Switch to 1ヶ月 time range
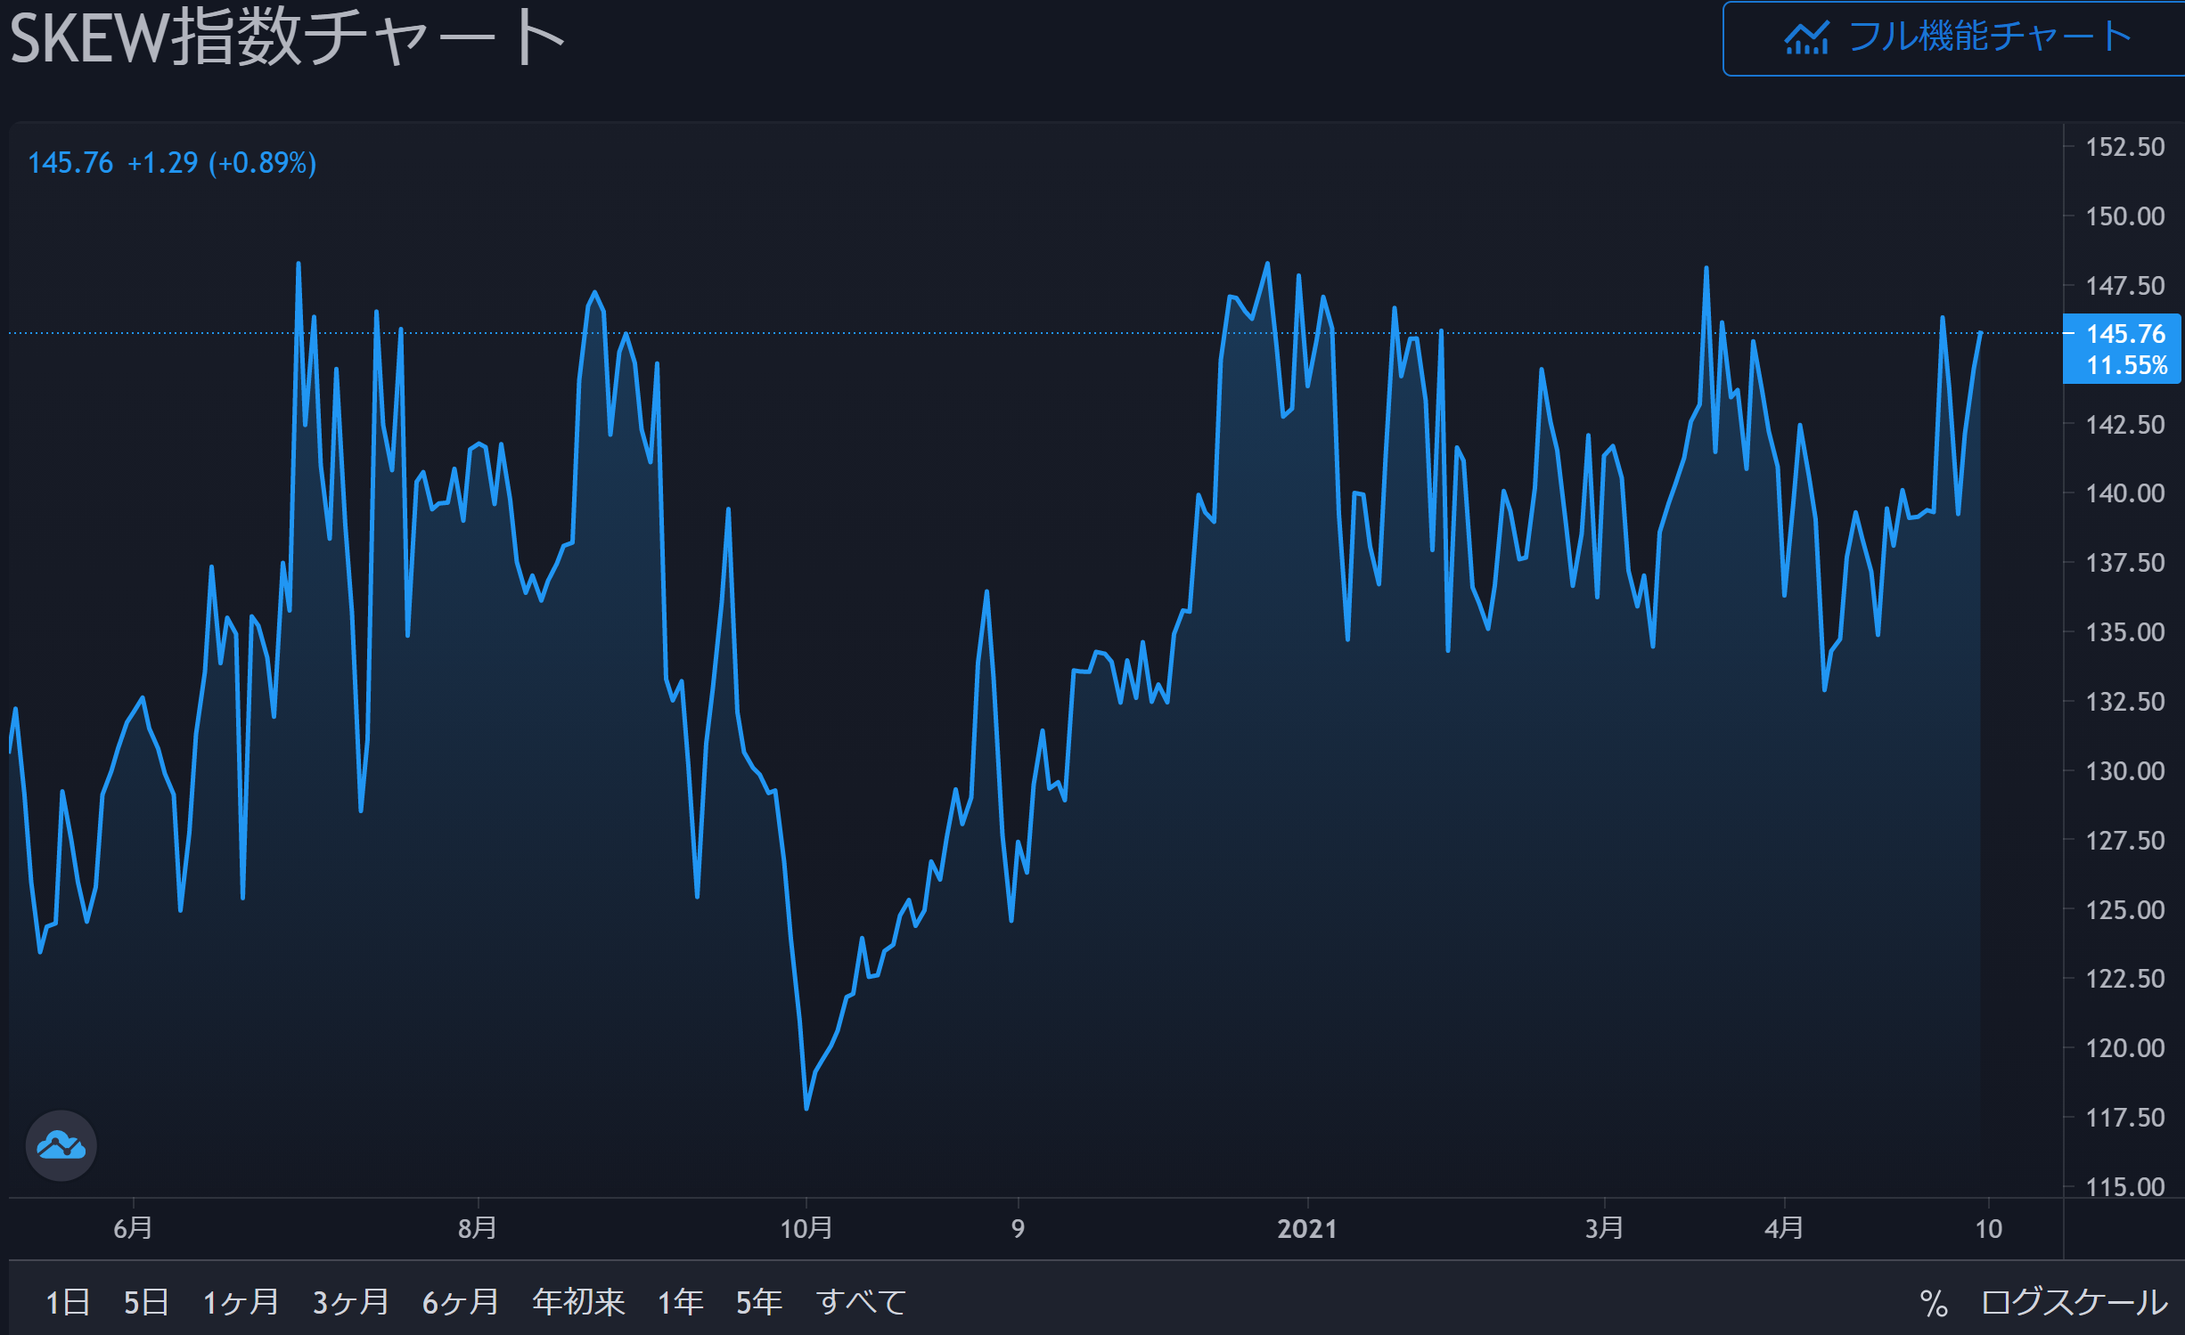 [x=241, y=1303]
